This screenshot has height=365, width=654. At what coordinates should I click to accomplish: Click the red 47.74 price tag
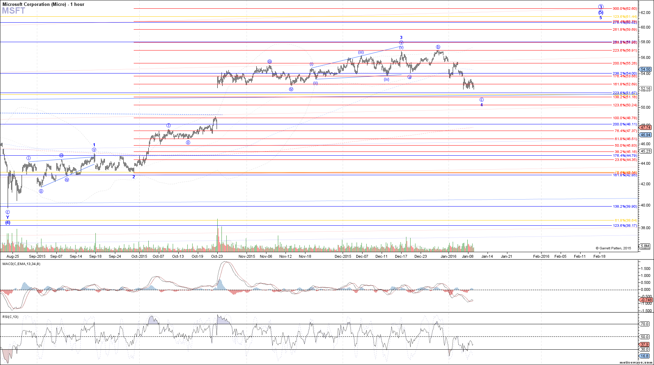[x=646, y=128]
